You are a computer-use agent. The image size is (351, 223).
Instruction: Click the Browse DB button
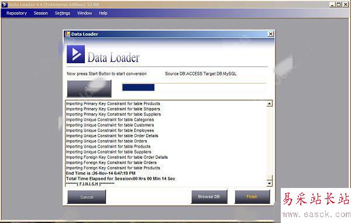click(x=209, y=197)
